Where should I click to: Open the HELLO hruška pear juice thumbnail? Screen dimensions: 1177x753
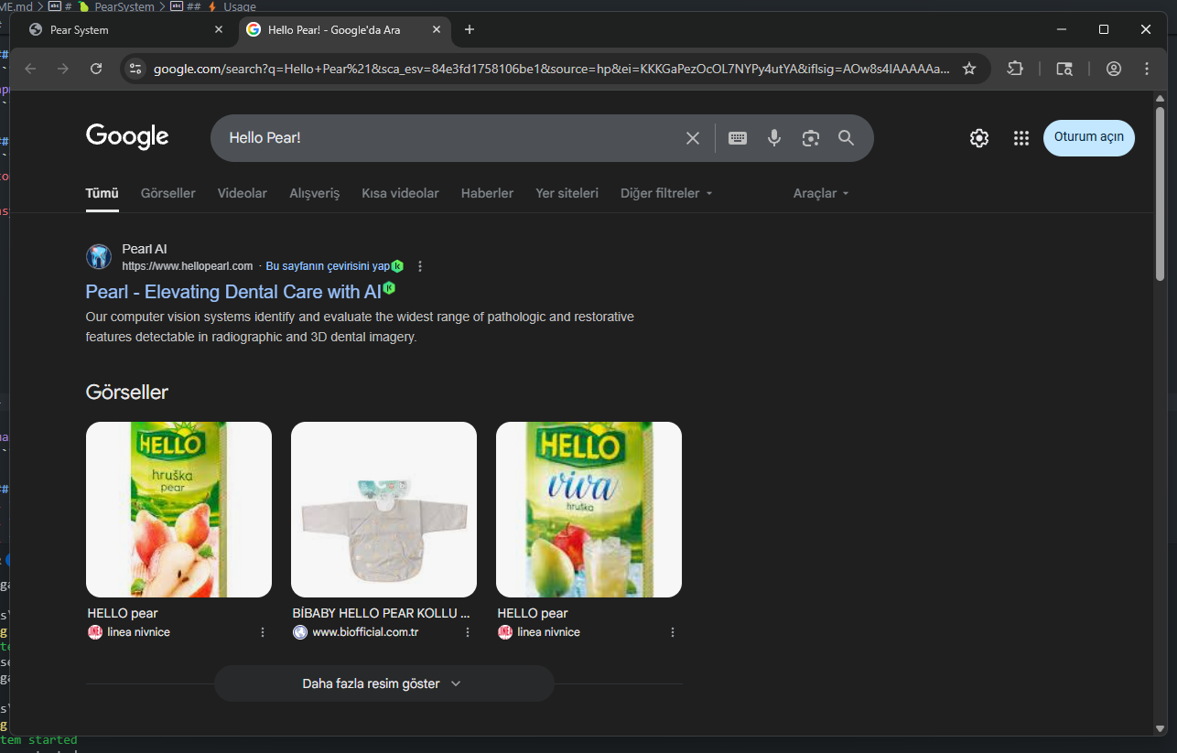(178, 510)
